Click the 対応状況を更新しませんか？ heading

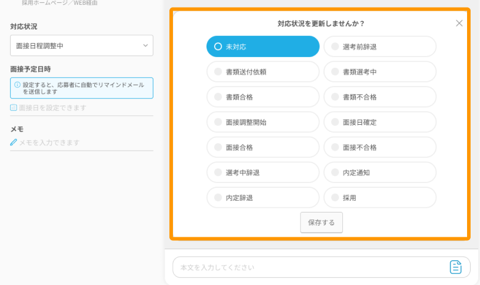(321, 24)
